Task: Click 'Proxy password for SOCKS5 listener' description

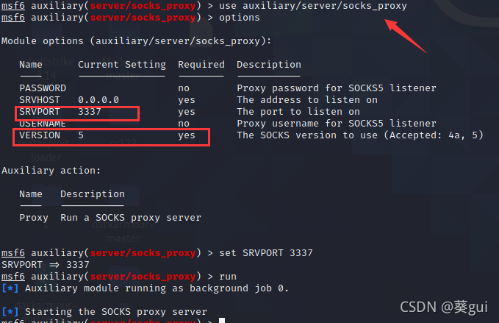Action: coord(337,88)
